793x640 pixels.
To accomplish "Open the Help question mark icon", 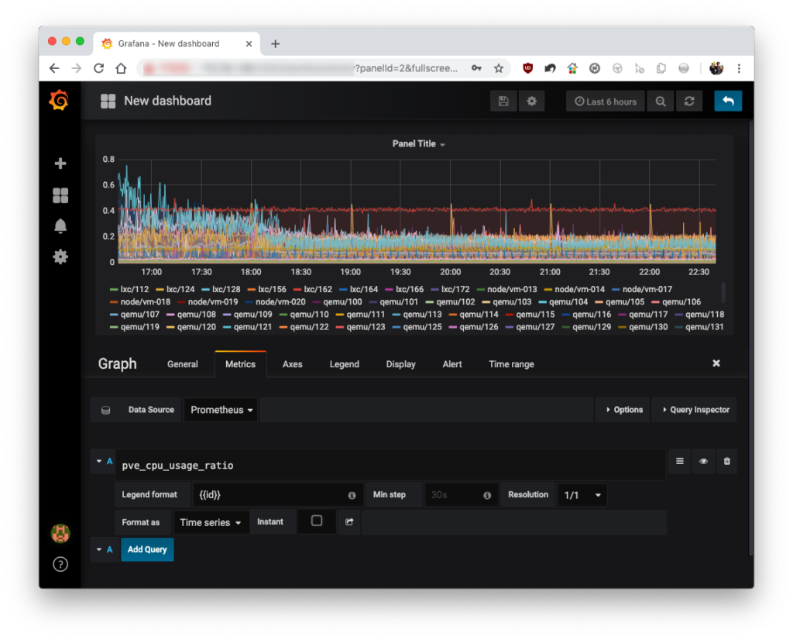I will [x=60, y=564].
